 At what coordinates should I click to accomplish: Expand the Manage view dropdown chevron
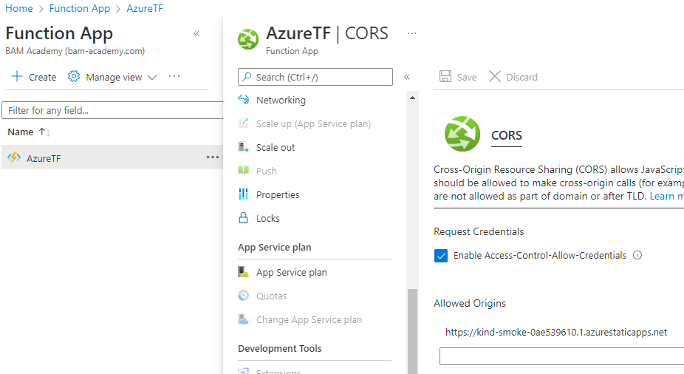click(152, 77)
